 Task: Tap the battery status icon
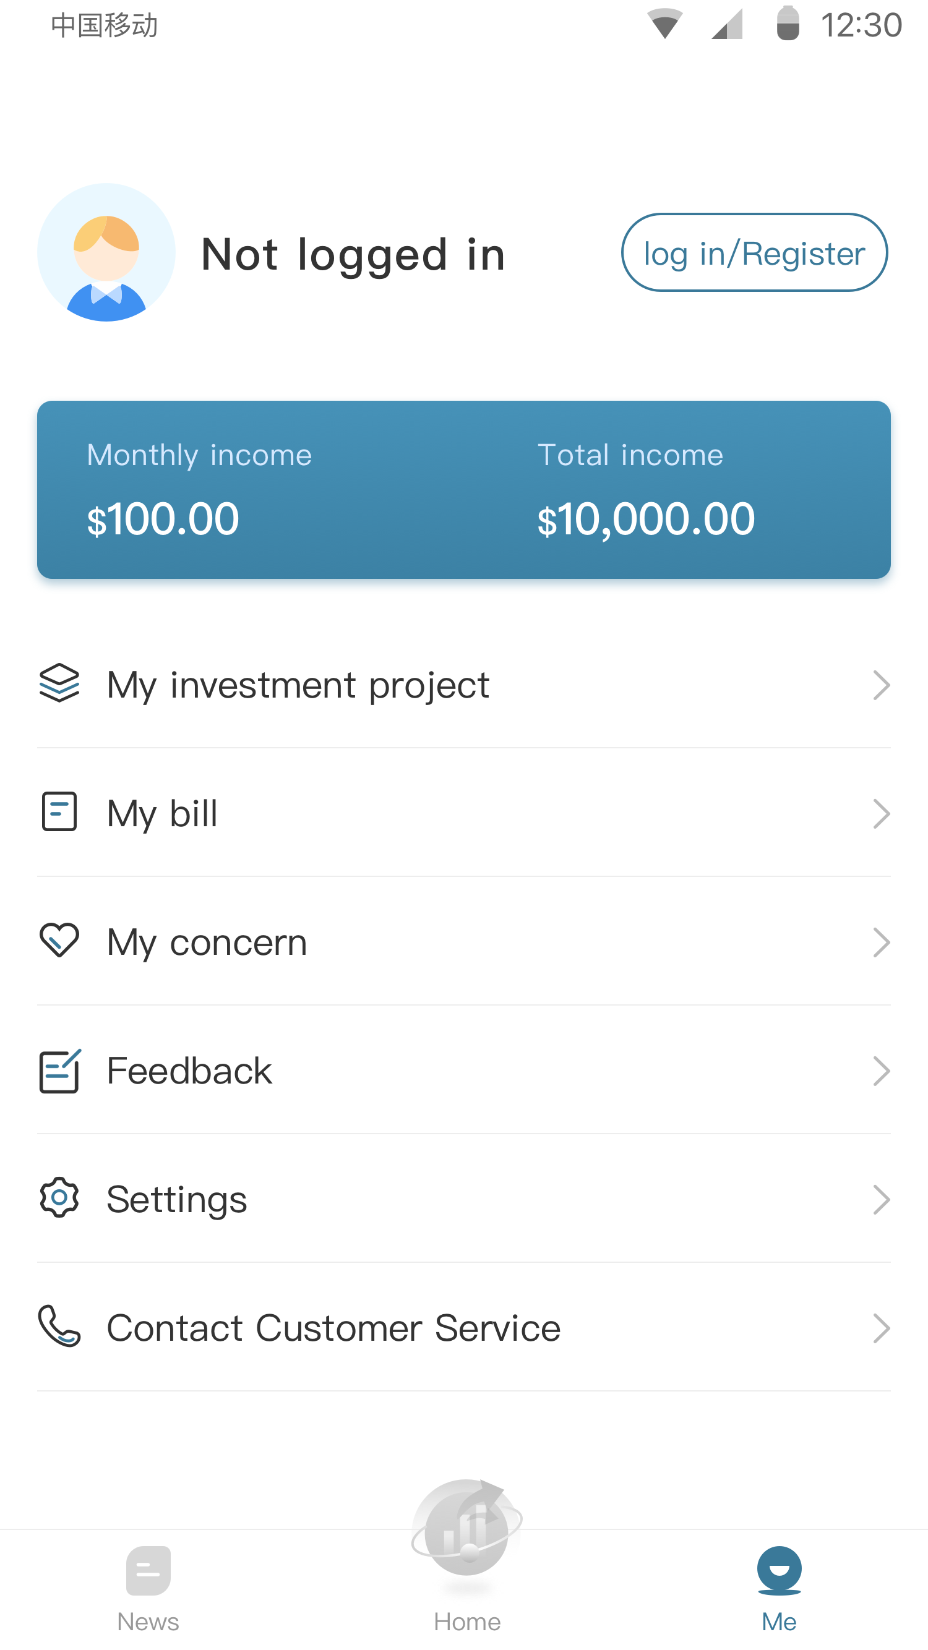click(788, 24)
